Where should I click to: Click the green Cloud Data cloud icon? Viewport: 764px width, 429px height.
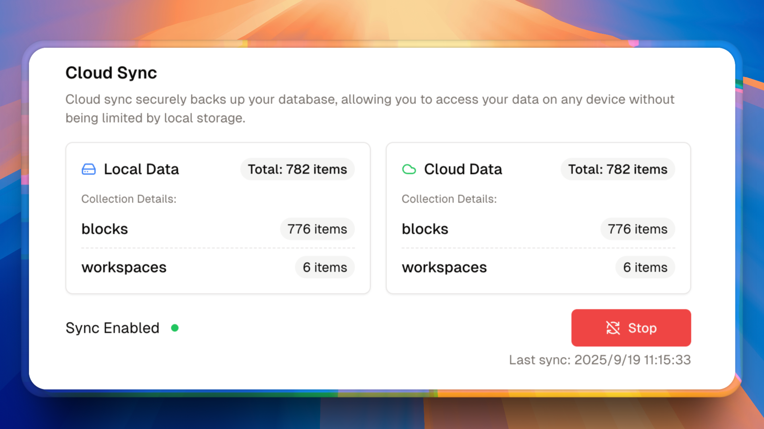(x=409, y=169)
